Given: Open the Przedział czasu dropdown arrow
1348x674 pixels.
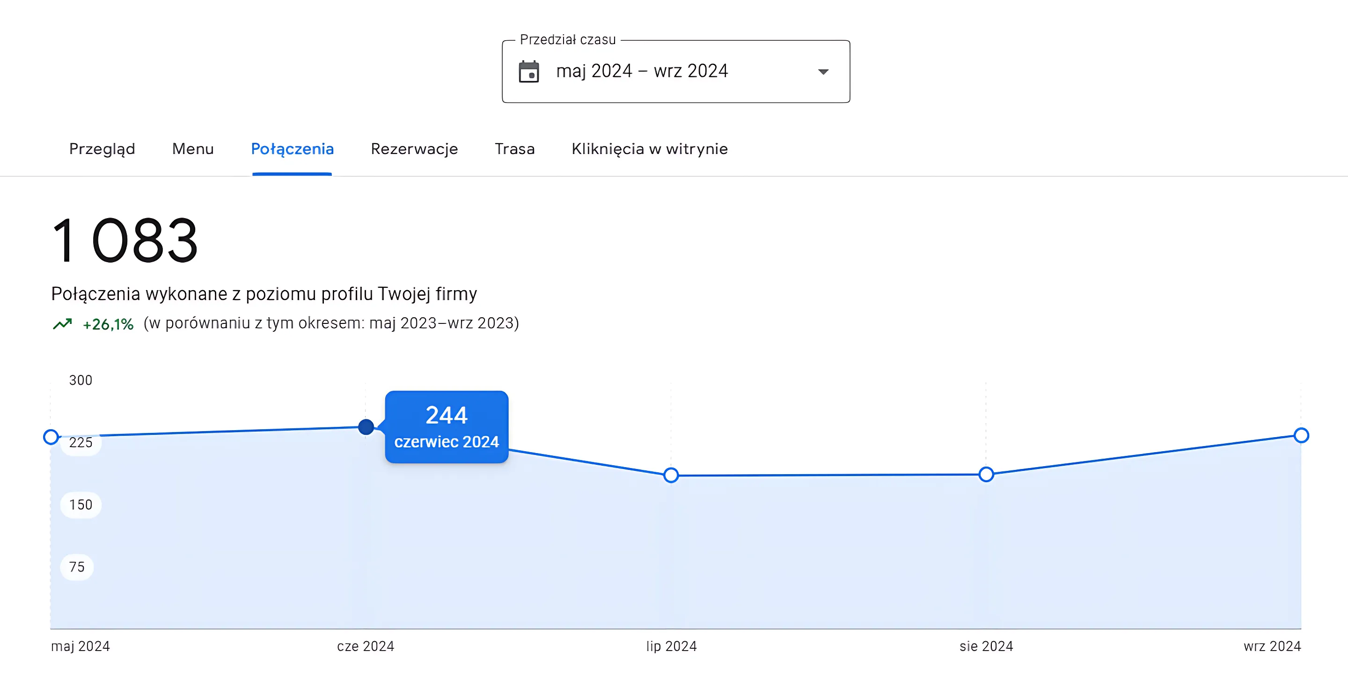Looking at the screenshot, I should 823,72.
